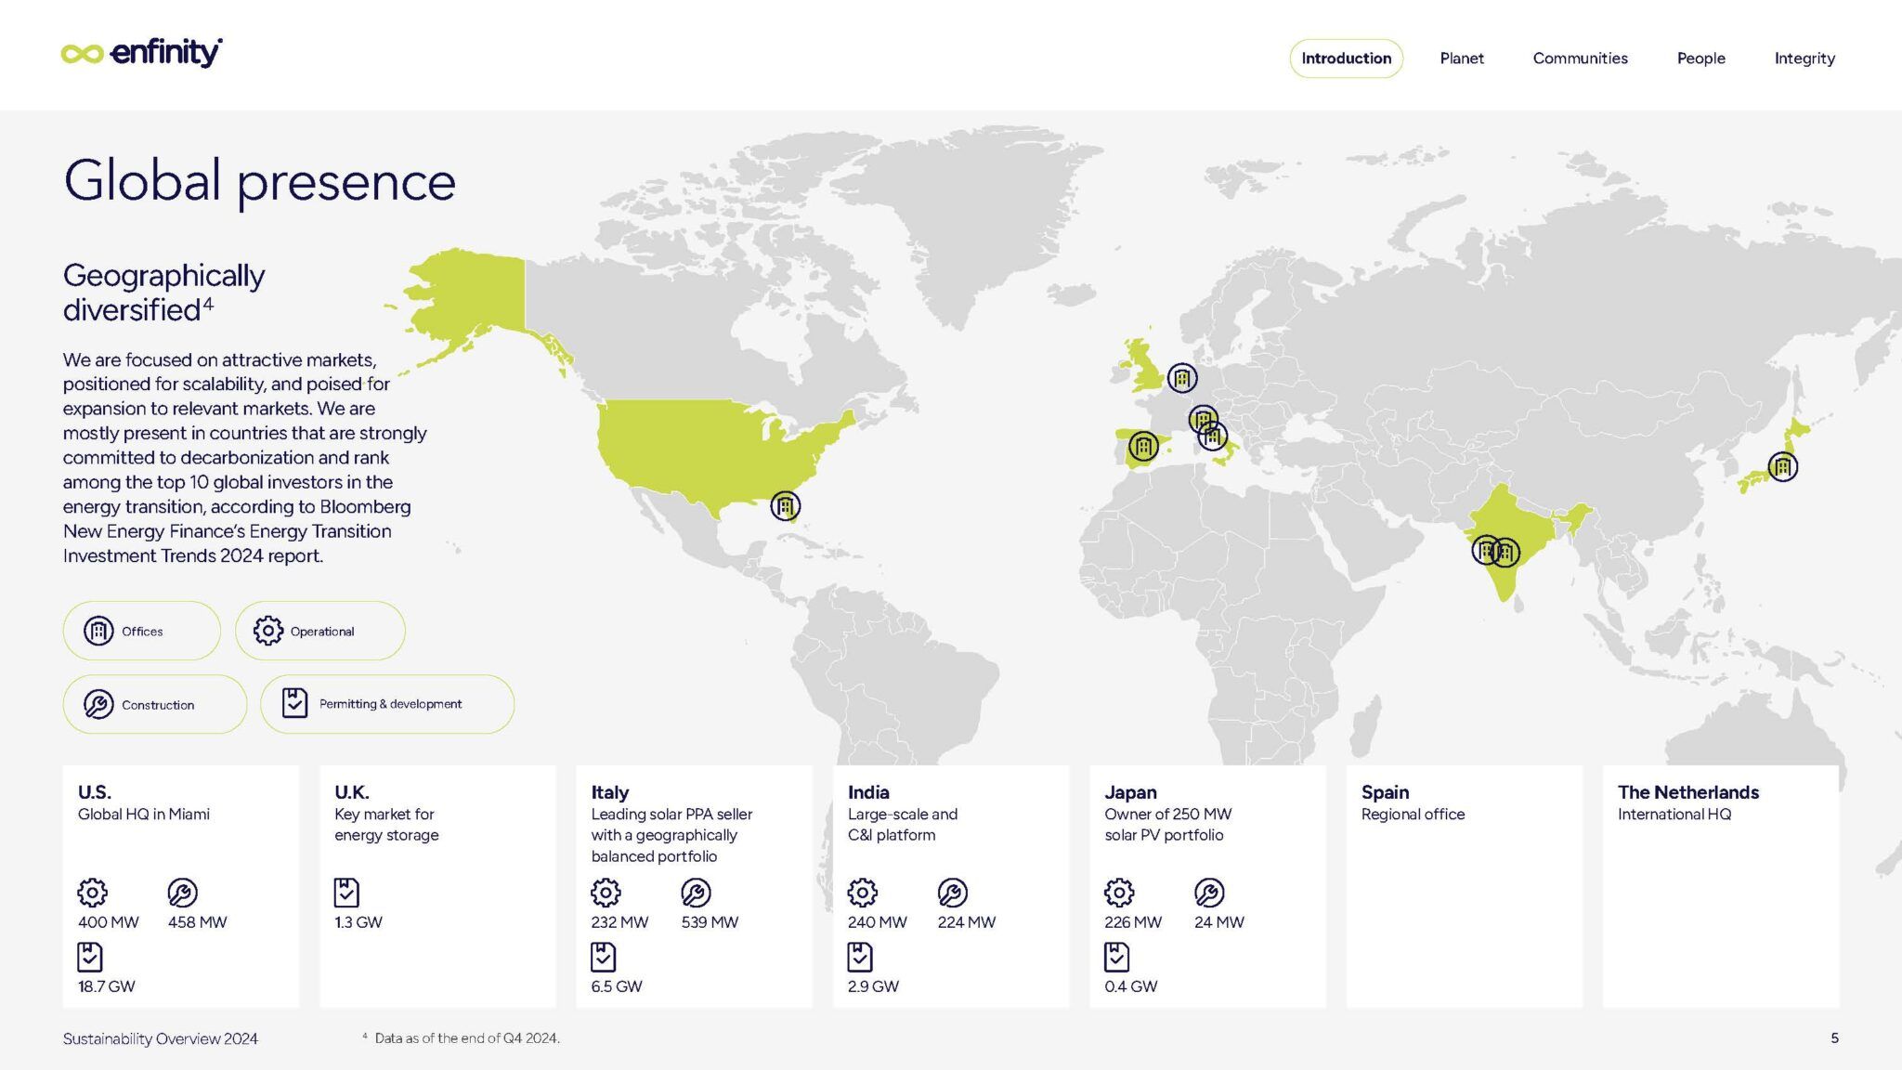The image size is (1902, 1070).
Task: Click the Spain Regional office text
Action: point(1413,815)
